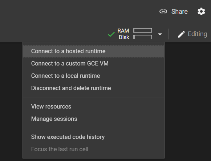Choose Disconnect and delete runtime

[94, 88]
